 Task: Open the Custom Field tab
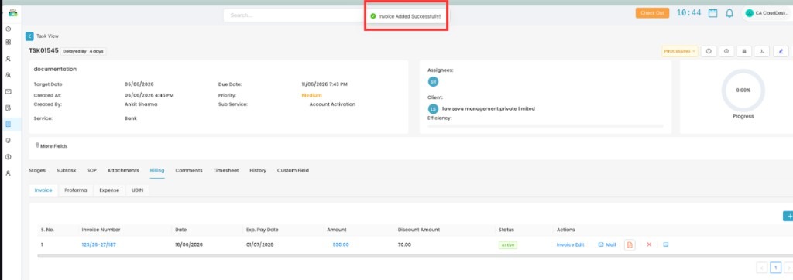click(293, 171)
